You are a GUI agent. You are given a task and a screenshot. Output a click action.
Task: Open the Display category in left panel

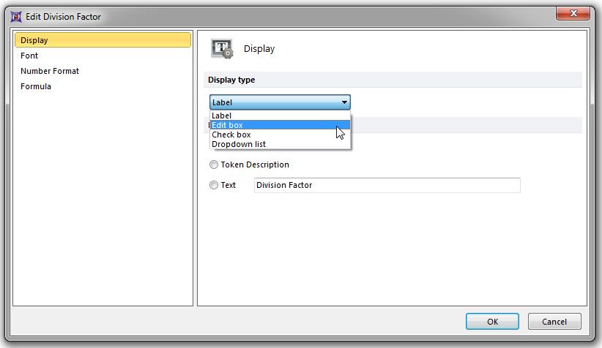pyautogui.click(x=103, y=40)
